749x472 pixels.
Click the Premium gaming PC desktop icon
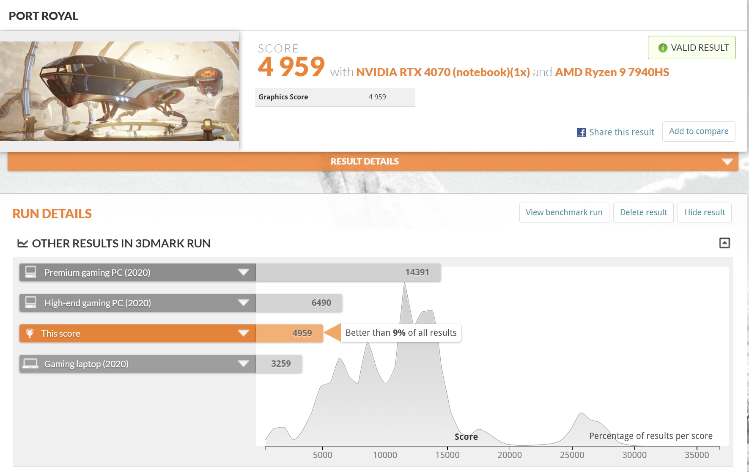point(31,272)
